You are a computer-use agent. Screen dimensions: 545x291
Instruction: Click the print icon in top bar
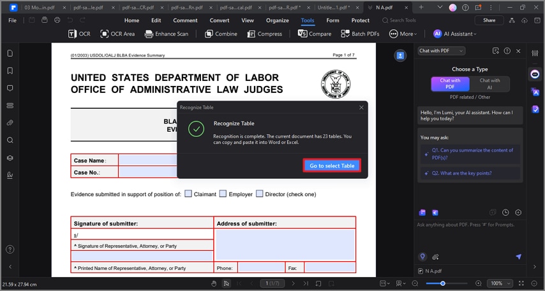click(x=57, y=20)
